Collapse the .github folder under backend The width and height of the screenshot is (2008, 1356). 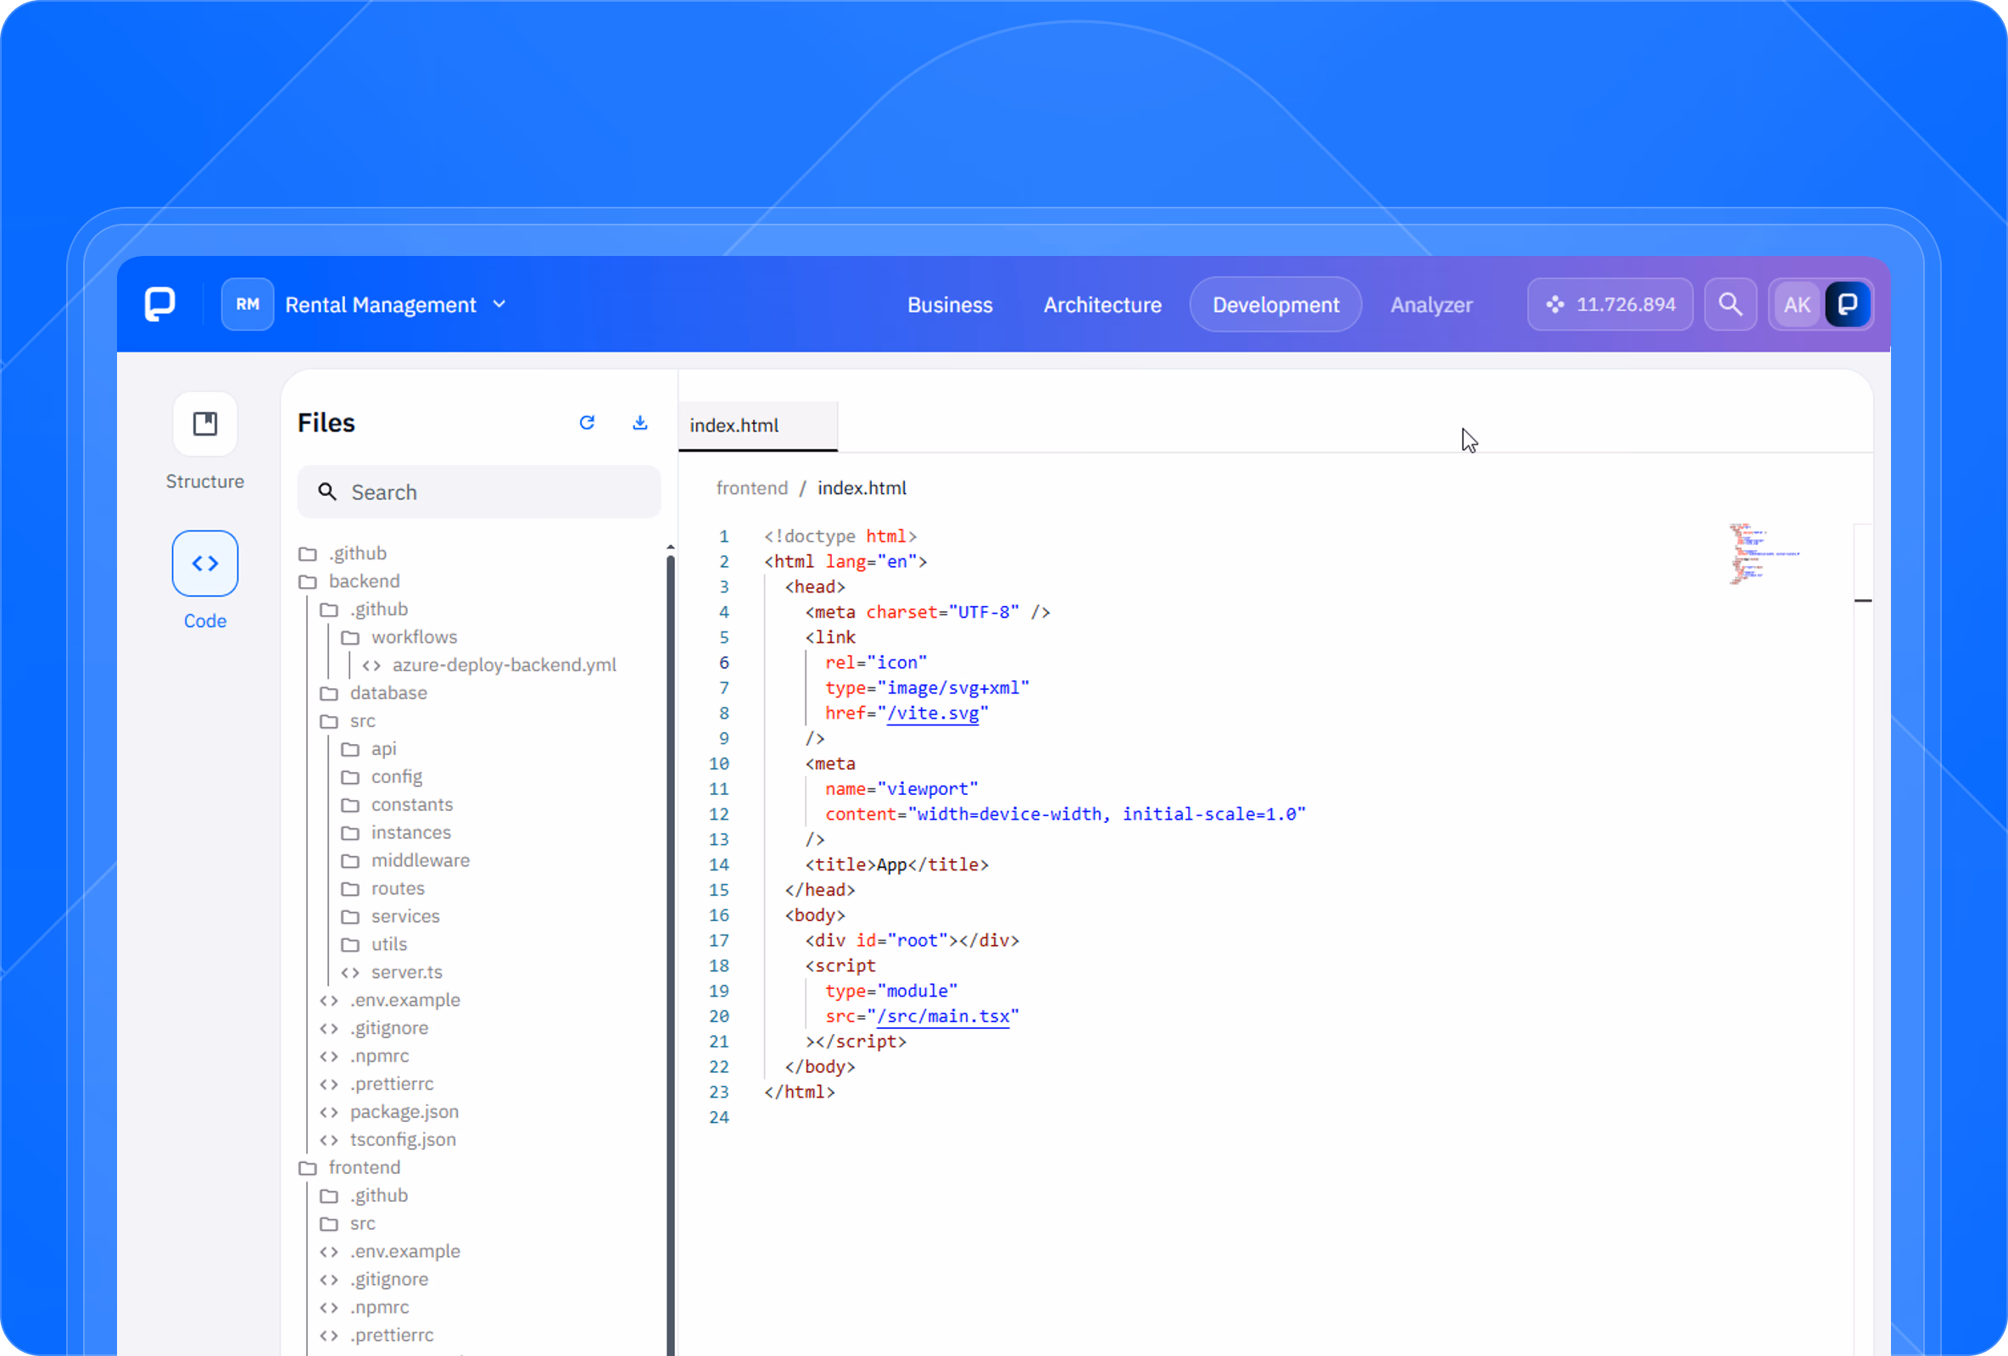click(364, 609)
